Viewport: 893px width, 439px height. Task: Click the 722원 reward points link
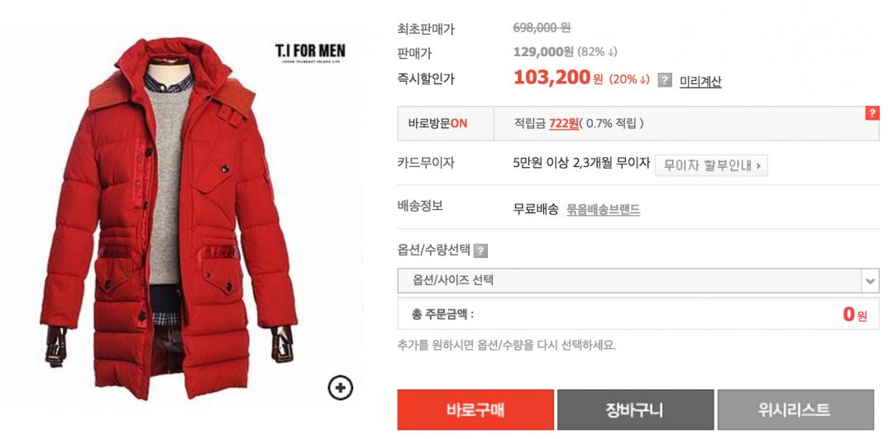564,123
